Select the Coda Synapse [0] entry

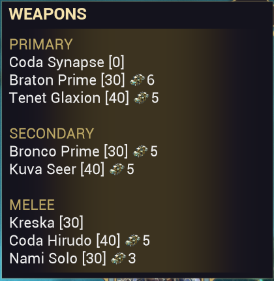(67, 63)
